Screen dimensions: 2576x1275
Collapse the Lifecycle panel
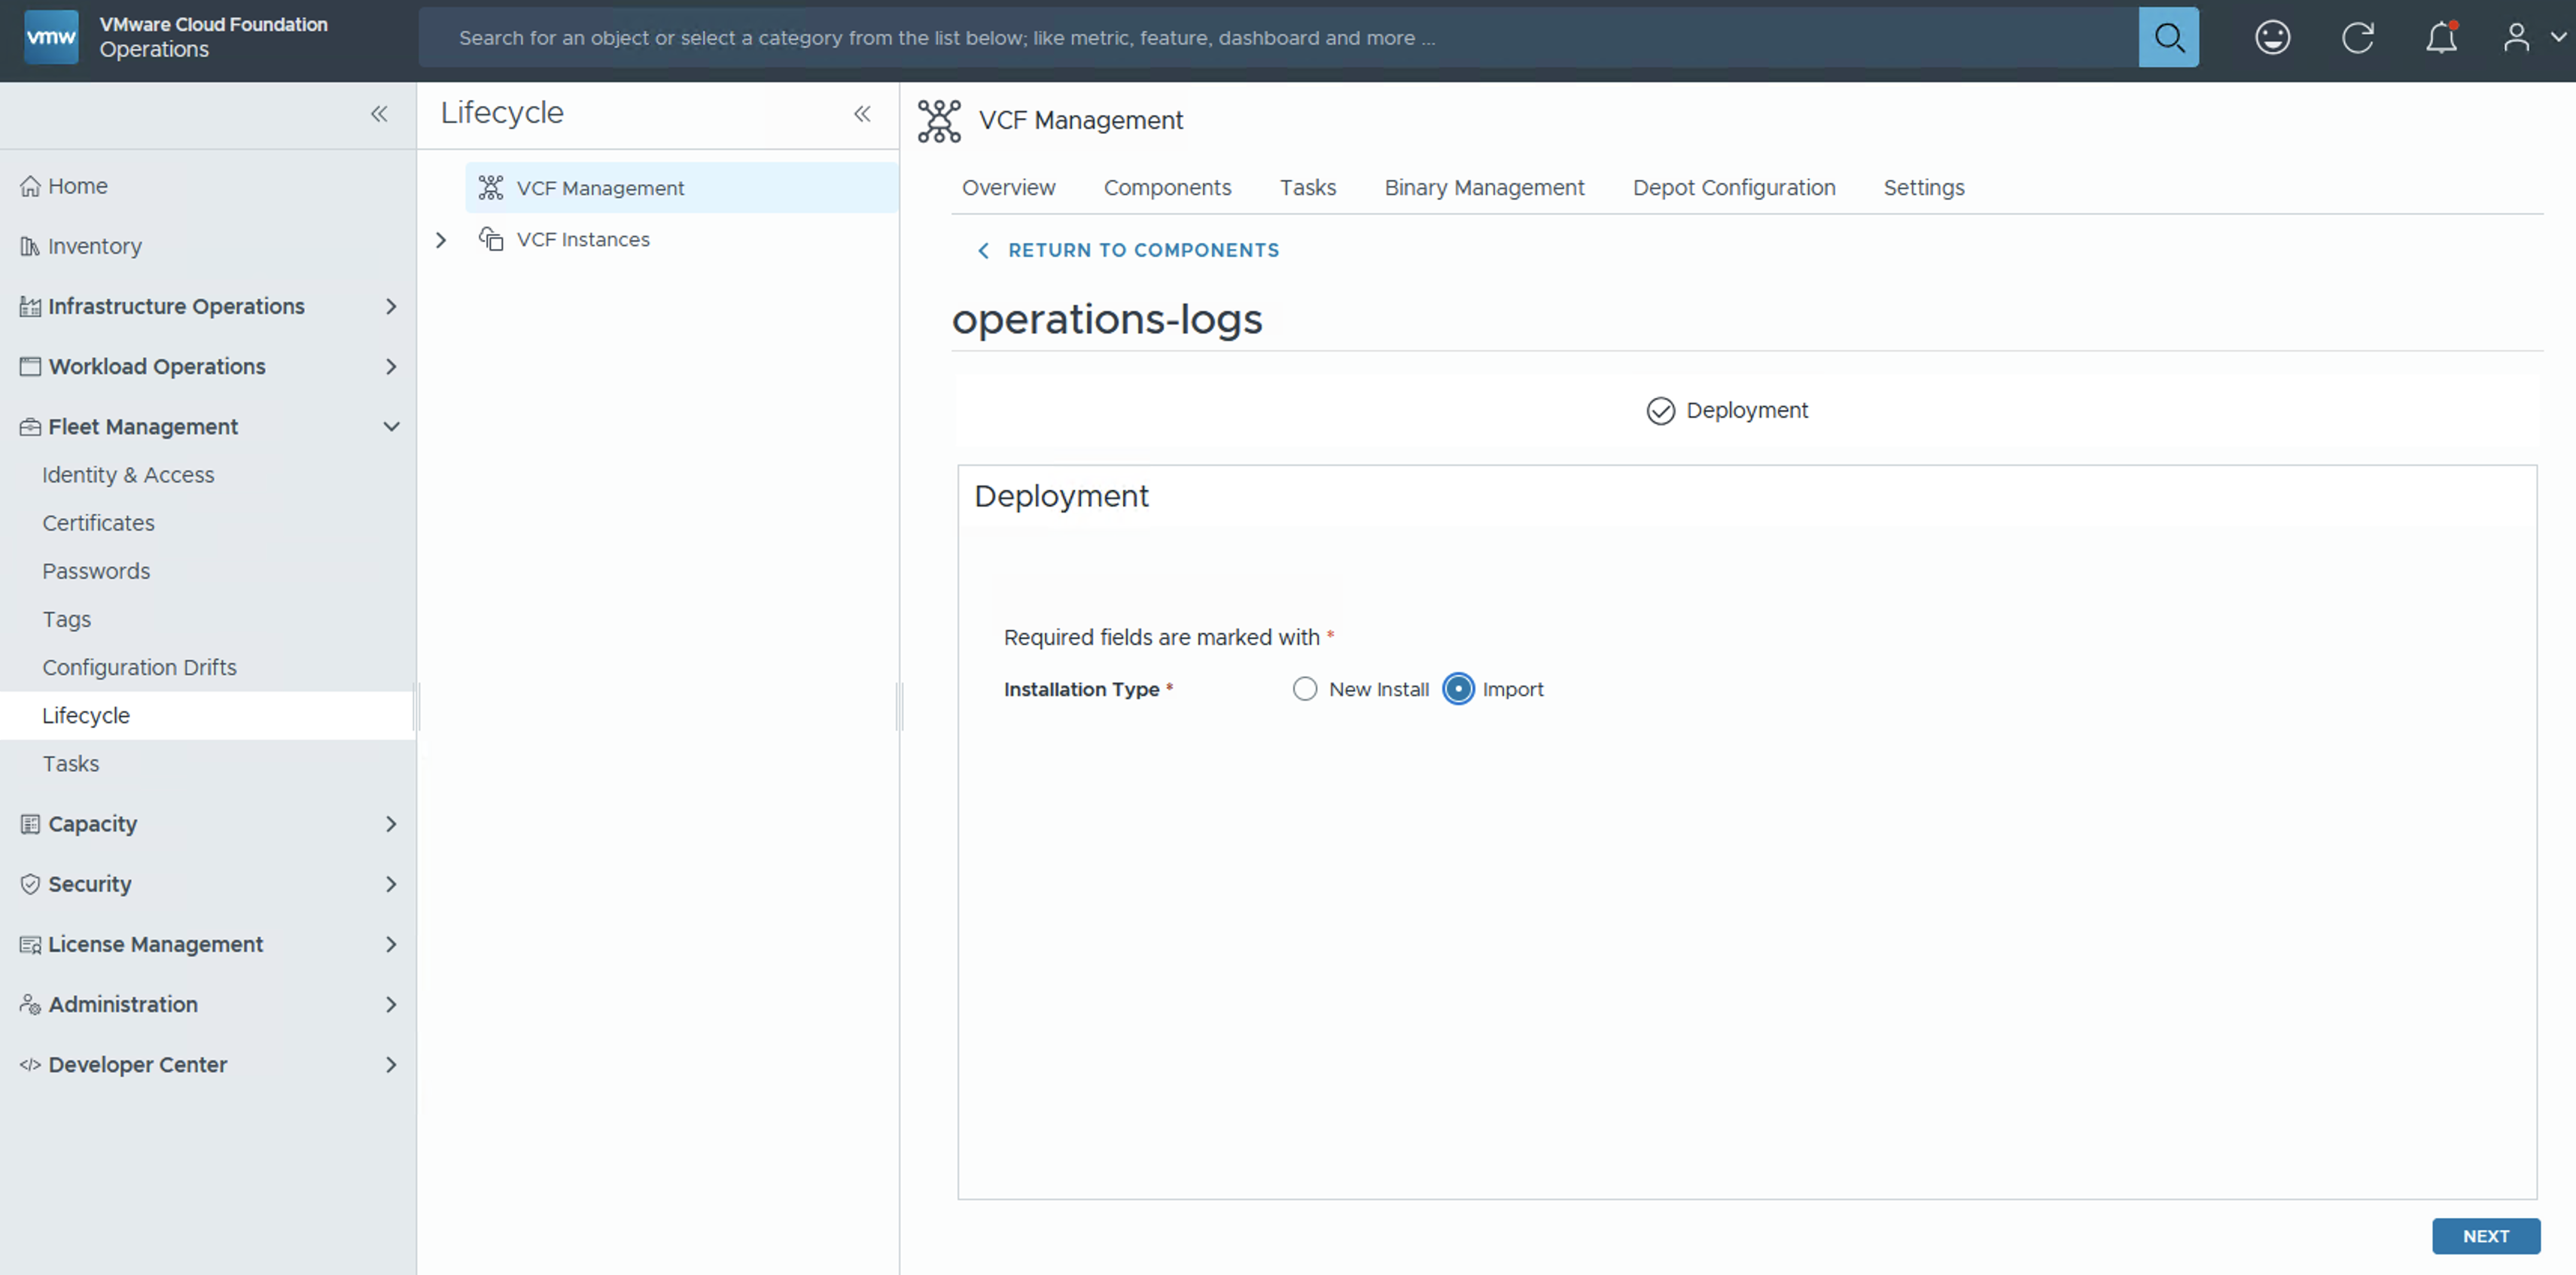tap(862, 114)
